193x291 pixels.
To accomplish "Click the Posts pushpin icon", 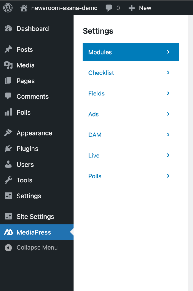I will point(8,49).
